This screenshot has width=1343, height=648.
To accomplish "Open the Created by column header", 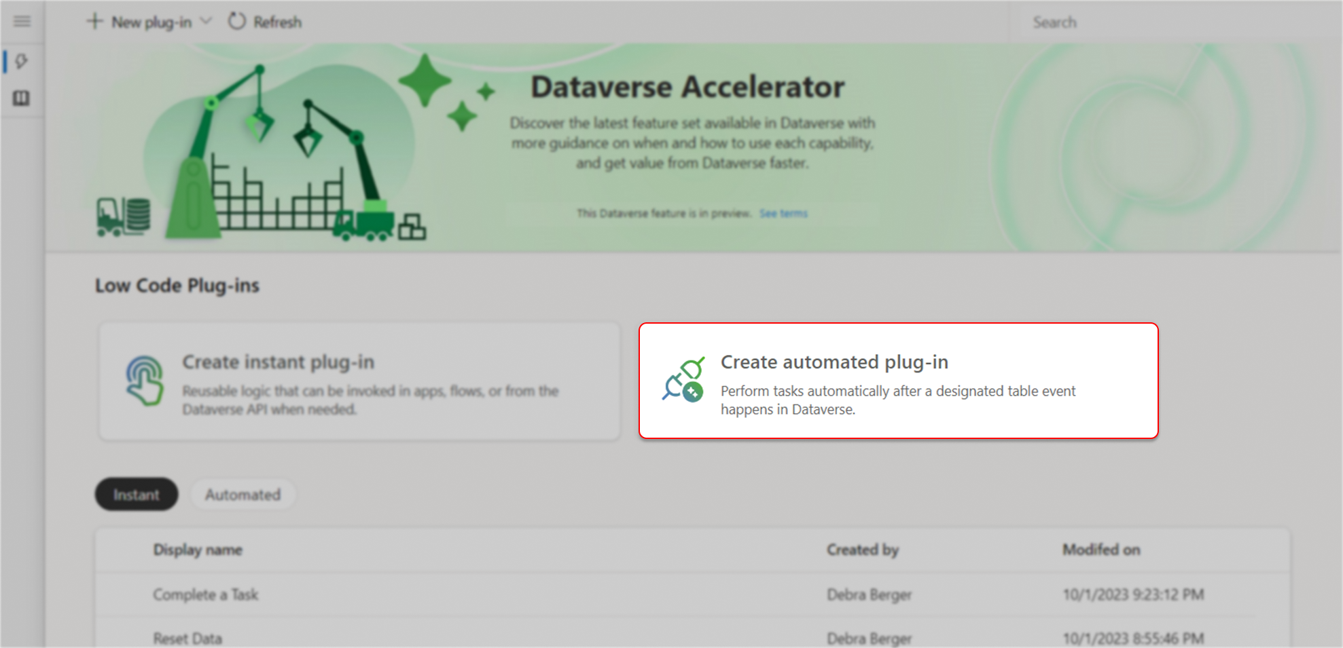I will (862, 550).
